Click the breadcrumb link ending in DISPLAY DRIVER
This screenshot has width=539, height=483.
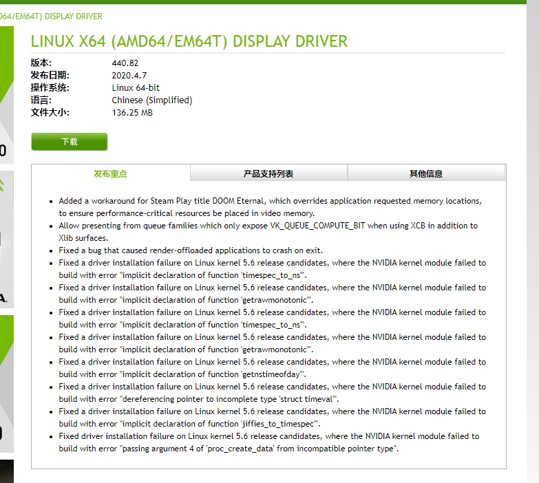click(x=51, y=17)
